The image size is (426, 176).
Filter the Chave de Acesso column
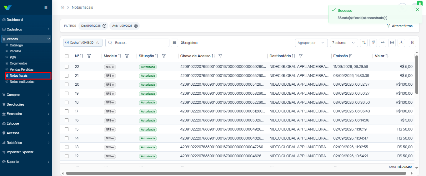click(x=220, y=56)
